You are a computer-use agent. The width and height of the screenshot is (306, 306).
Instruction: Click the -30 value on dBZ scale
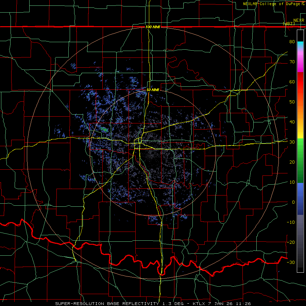point(291,262)
